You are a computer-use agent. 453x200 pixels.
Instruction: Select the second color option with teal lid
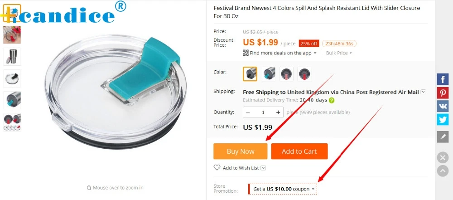point(268,74)
